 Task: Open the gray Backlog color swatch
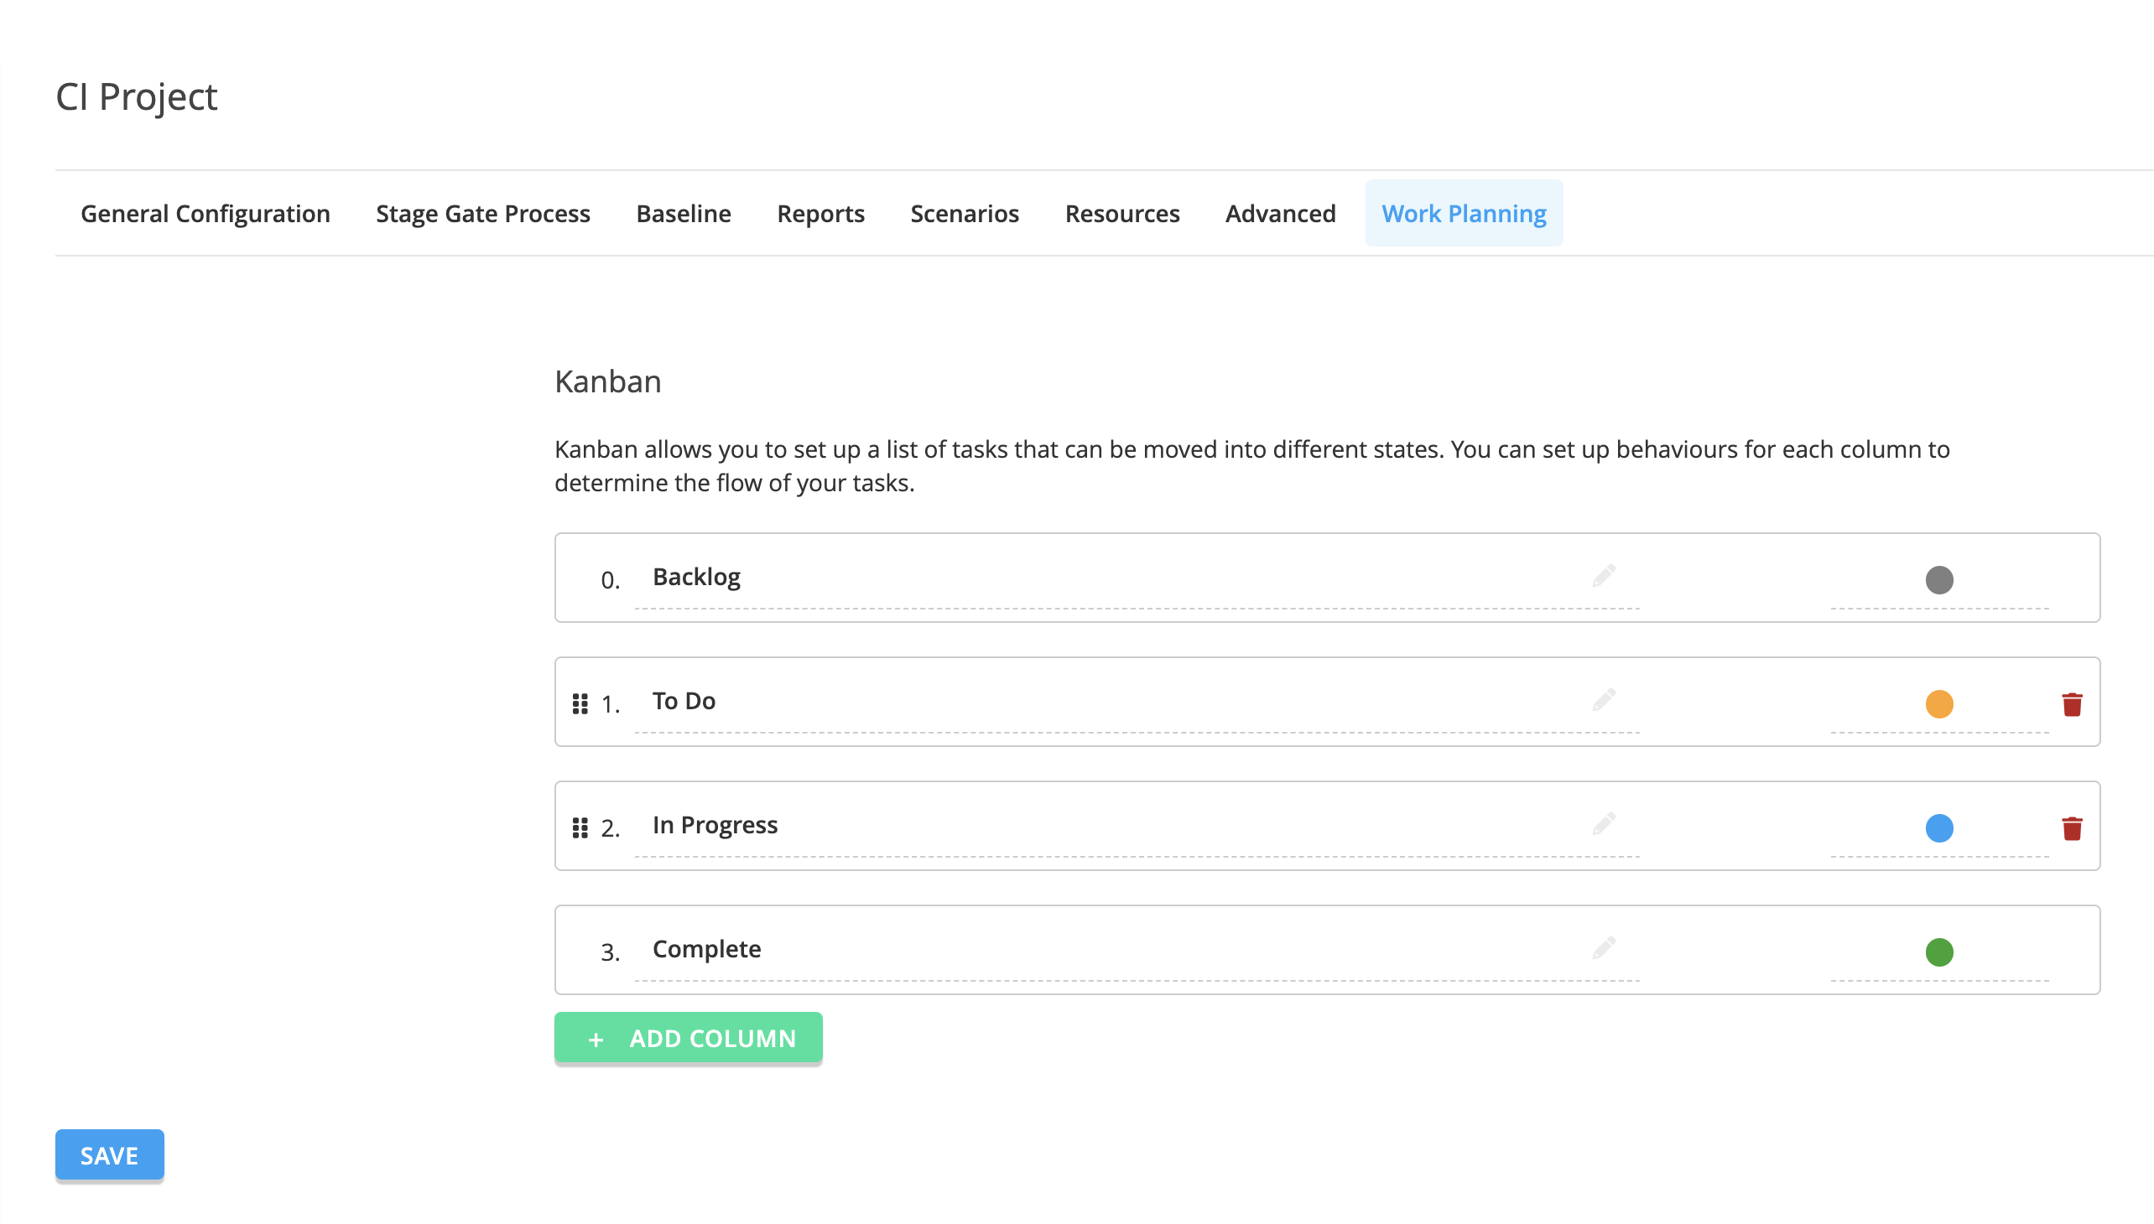[1938, 580]
